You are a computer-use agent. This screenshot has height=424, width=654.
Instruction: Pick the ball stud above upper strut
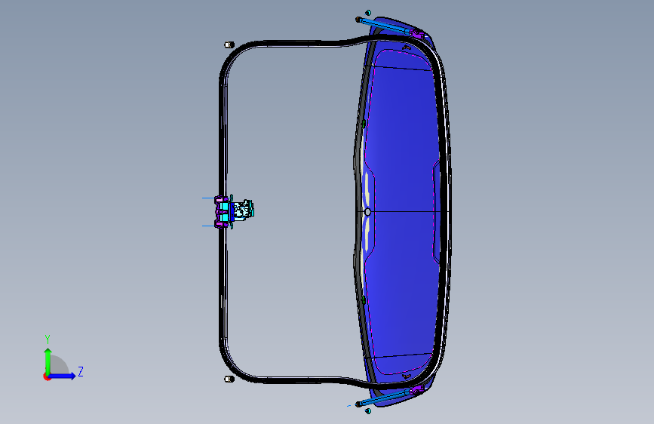point(368,13)
